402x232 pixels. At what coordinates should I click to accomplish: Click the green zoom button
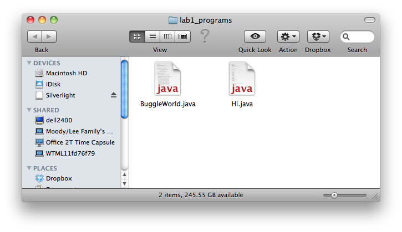click(x=54, y=20)
